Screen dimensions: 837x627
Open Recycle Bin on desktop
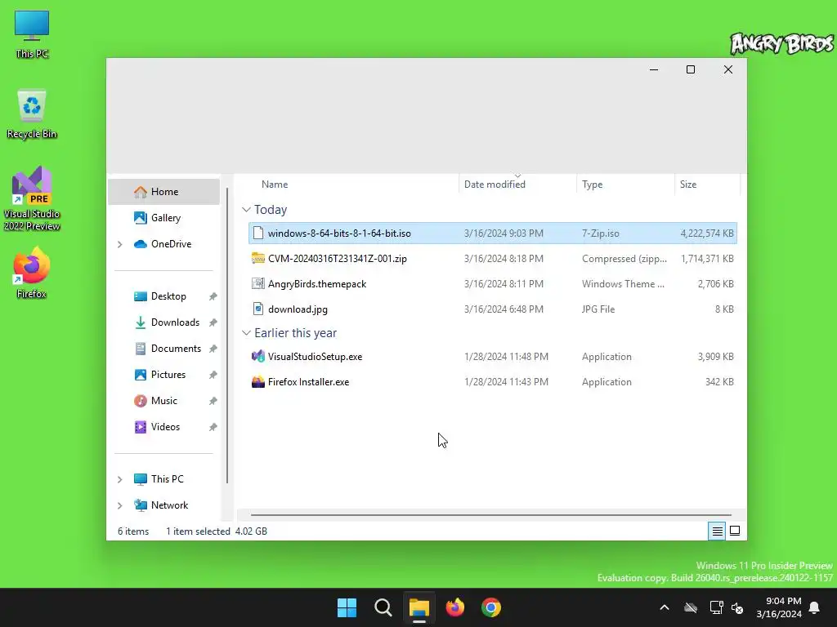coord(32,114)
